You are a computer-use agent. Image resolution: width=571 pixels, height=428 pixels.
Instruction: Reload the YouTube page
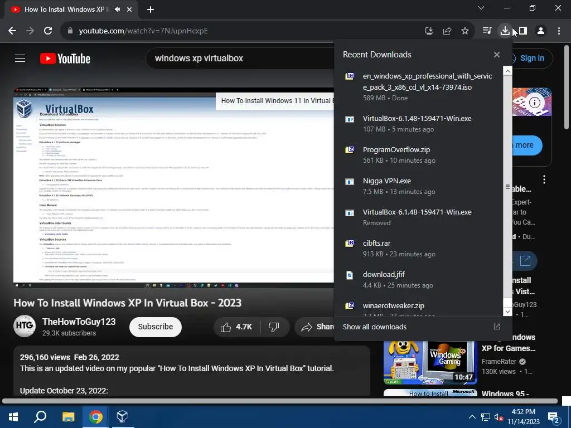(48, 31)
